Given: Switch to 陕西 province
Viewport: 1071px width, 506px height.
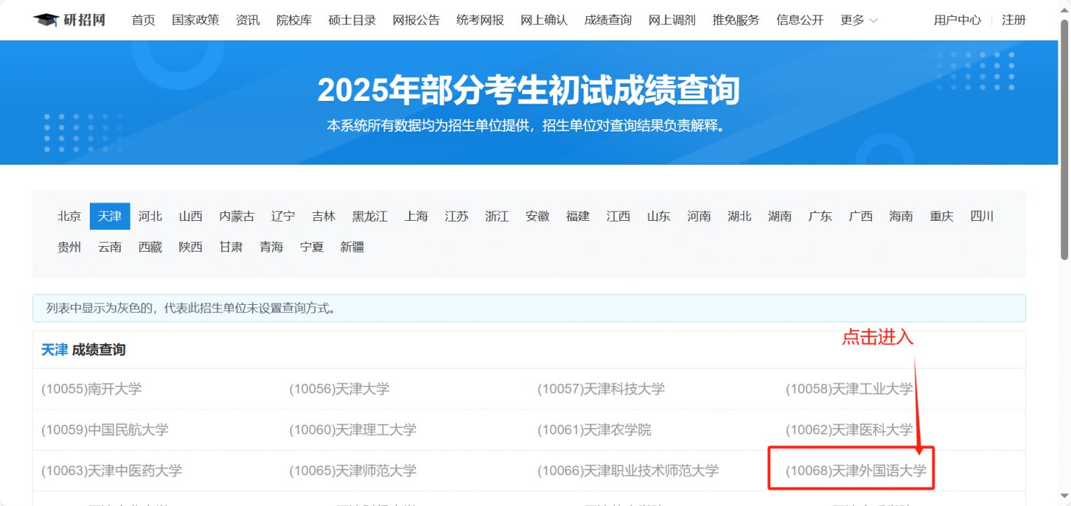Looking at the screenshot, I should [x=191, y=247].
